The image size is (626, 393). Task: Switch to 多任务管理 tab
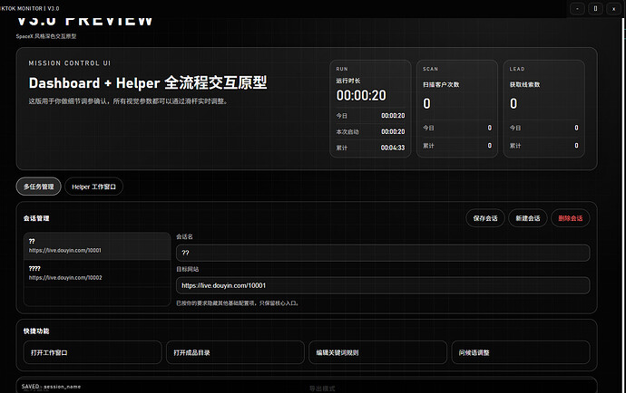[38, 187]
